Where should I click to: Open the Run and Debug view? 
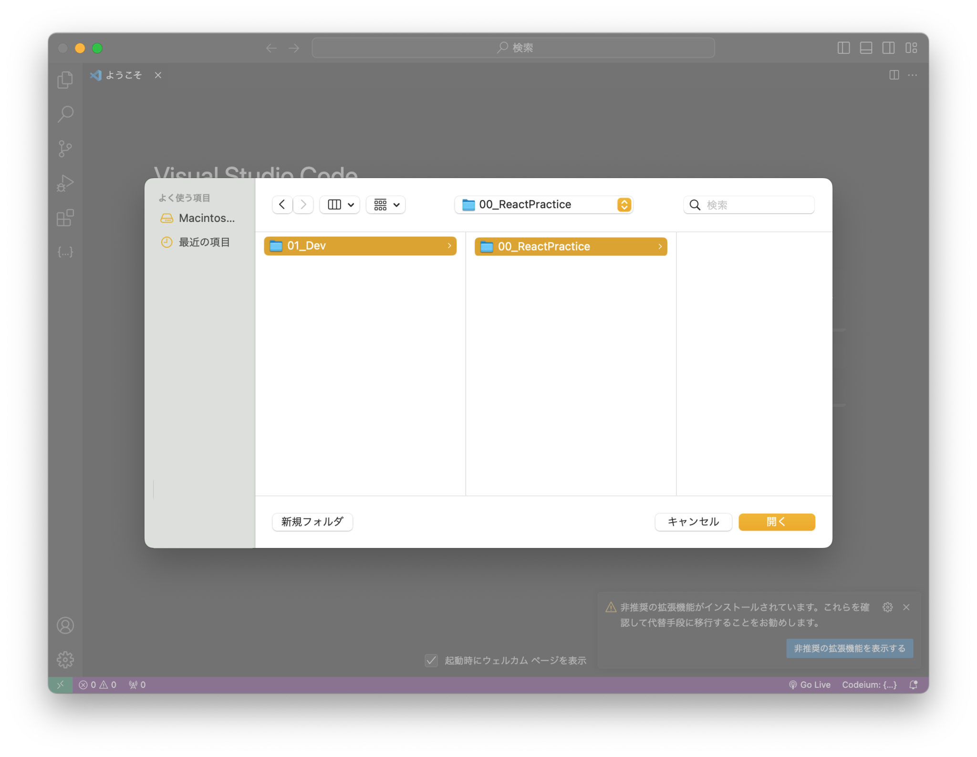pyautogui.click(x=65, y=183)
